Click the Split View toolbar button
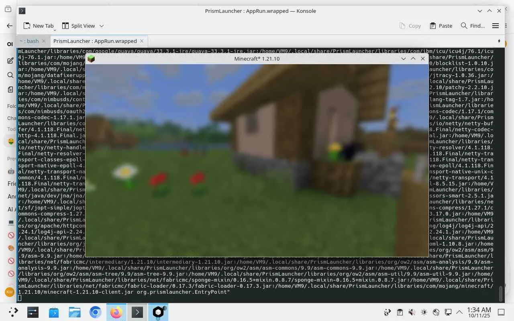 pos(78,26)
